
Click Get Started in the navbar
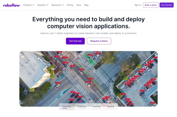[x=166, y=5]
